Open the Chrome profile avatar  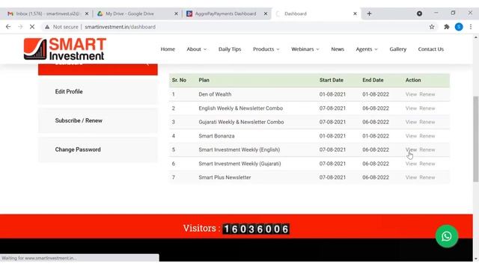(459, 27)
